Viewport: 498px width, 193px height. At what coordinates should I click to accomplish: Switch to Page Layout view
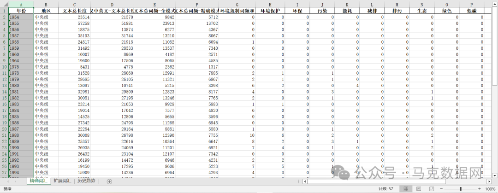(419, 189)
